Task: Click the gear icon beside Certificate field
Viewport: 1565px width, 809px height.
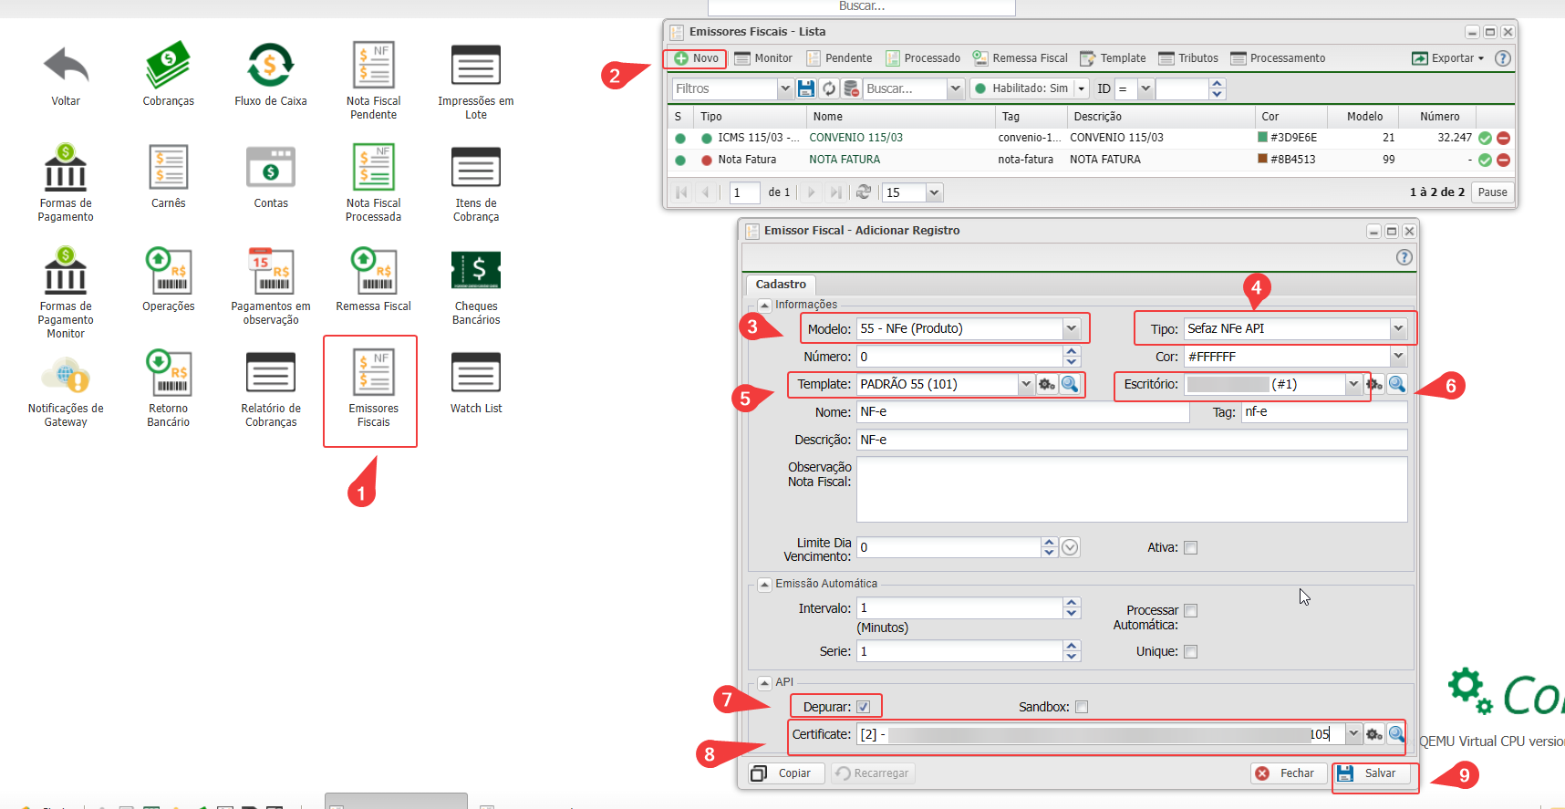Action: pos(1374,734)
